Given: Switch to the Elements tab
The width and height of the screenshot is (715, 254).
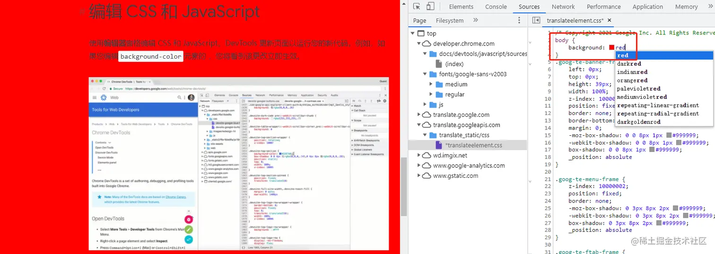Looking at the screenshot, I should [x=461, y=7].
